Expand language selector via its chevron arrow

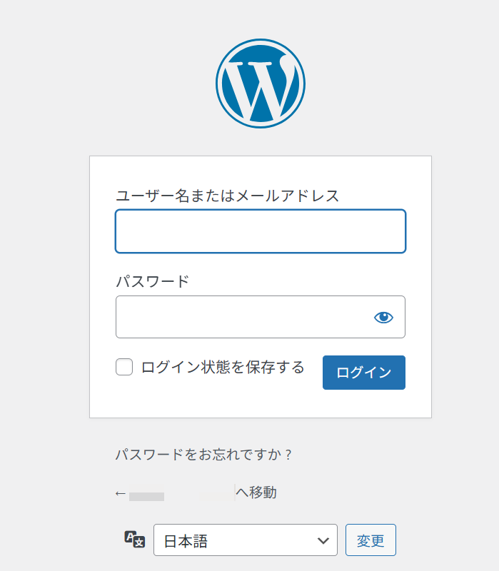pyautogui.click(x=322, y=540)
